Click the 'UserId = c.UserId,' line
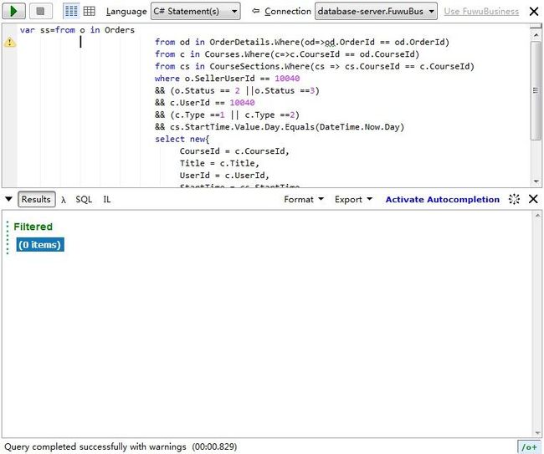 224,176
